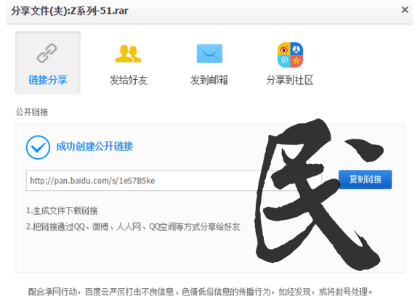The height and width of the screenshot is (307, 420).
Task: Select the 2.把链接通过QQ instruction line
Action: [133, 226]
